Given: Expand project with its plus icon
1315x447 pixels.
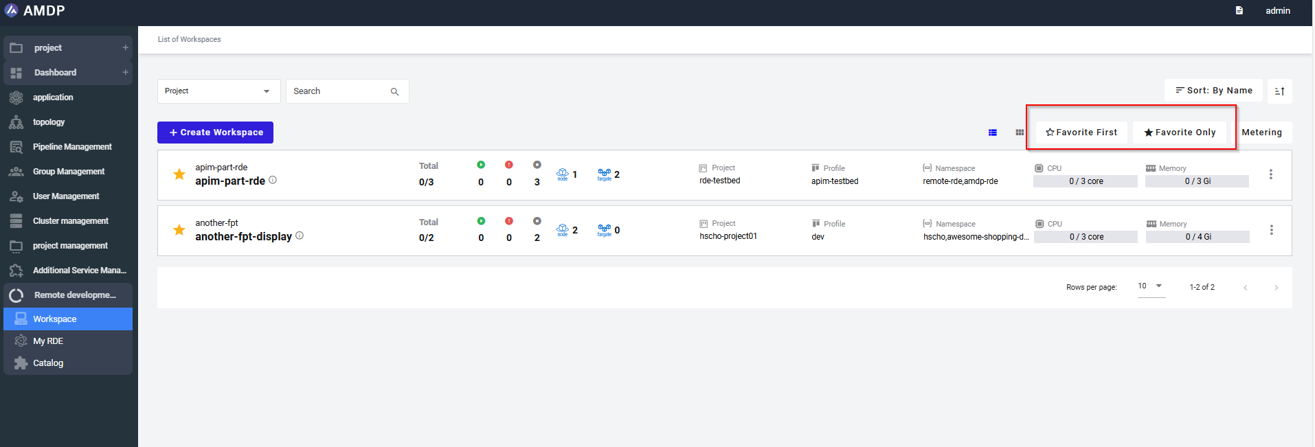Looking at the screenshot, I should point(126,48).
